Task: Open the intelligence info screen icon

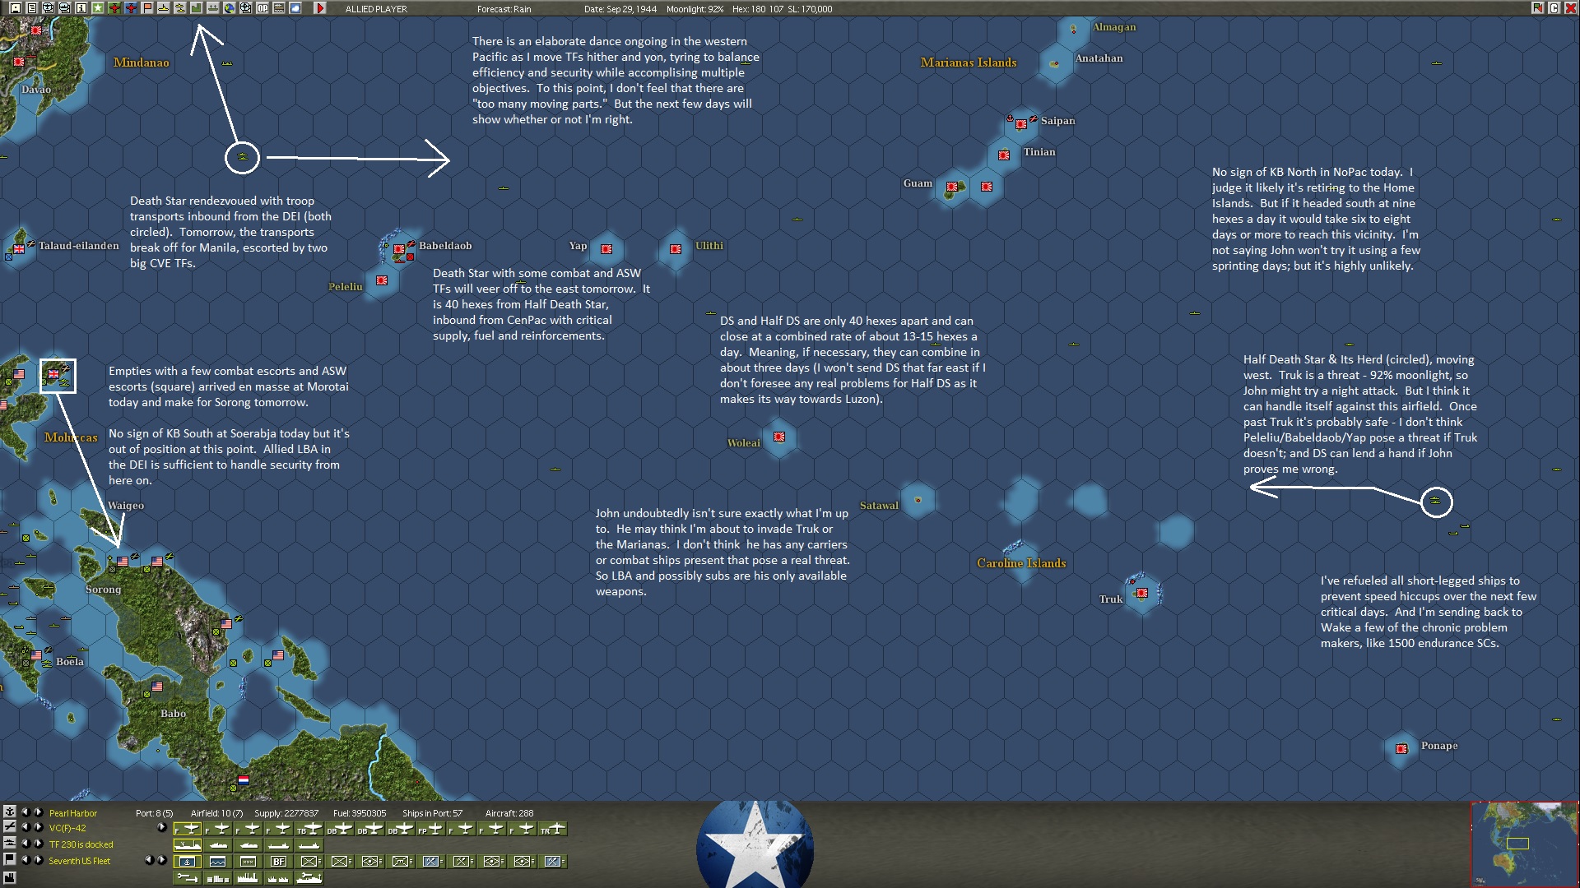Action: 81,8
